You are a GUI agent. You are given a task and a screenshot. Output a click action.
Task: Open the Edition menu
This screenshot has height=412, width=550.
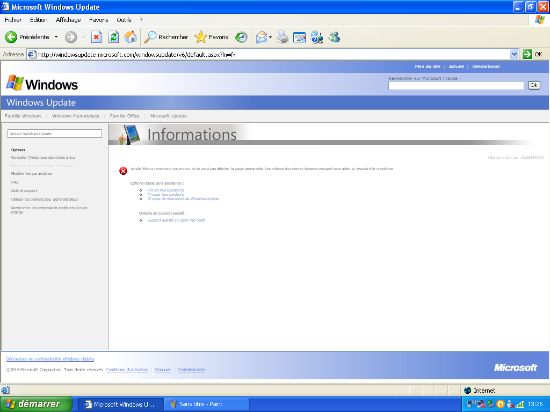(x=39, y=20)
